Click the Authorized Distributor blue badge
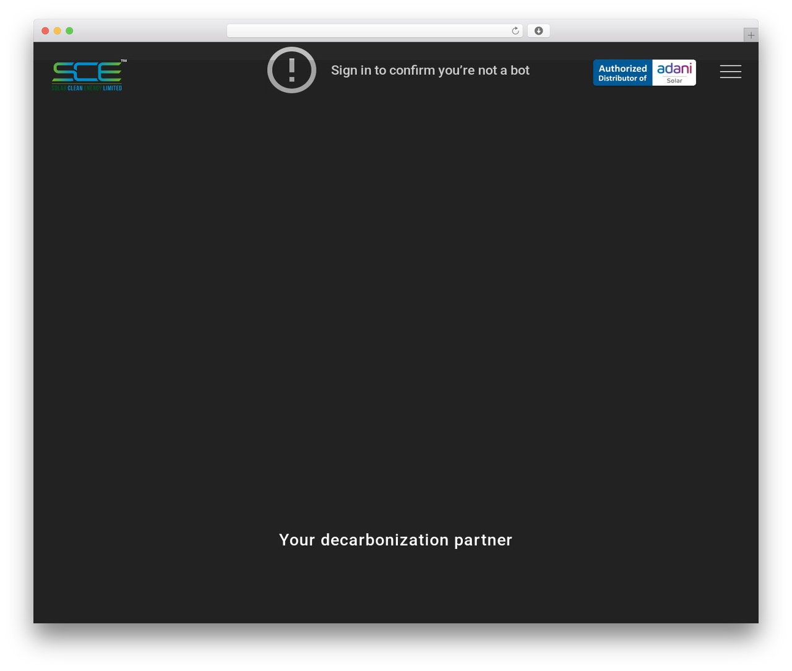 tap(622, 72)
